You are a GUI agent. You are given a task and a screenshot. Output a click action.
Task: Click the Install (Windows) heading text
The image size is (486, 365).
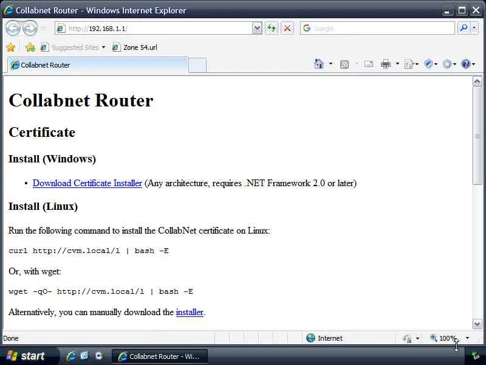[52, 159]
